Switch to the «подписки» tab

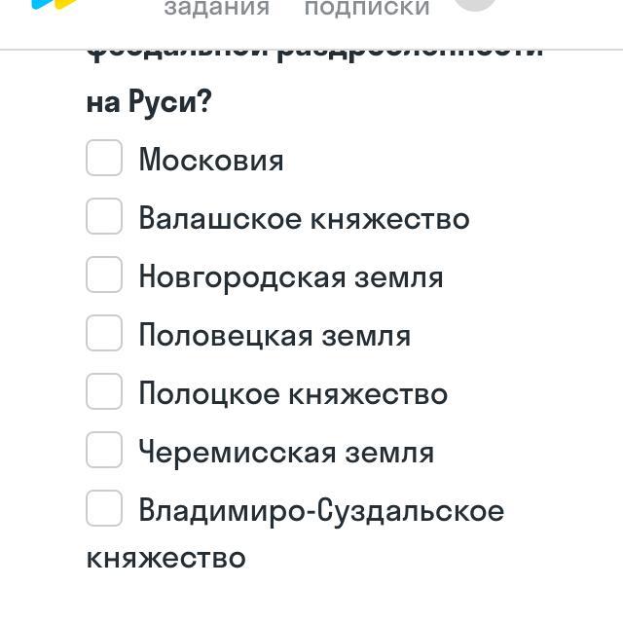pyautogui.click(x=367, y=9)
